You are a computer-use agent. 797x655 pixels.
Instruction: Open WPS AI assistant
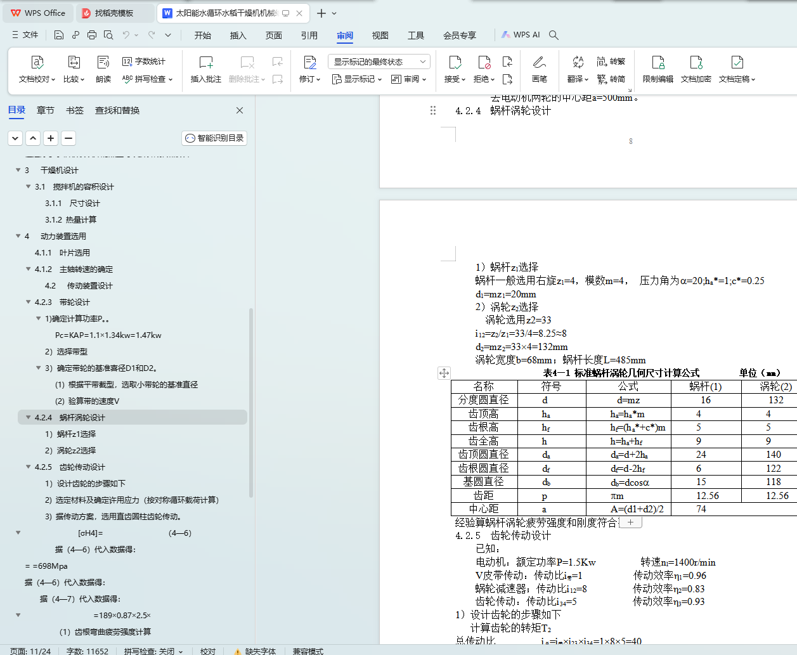[x=521, y=35]
